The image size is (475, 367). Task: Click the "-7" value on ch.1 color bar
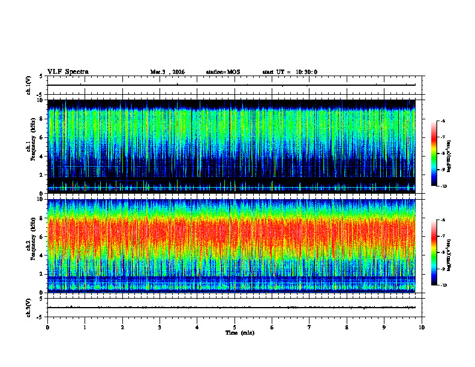443,137
